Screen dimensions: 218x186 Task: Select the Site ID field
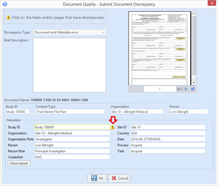168,127
